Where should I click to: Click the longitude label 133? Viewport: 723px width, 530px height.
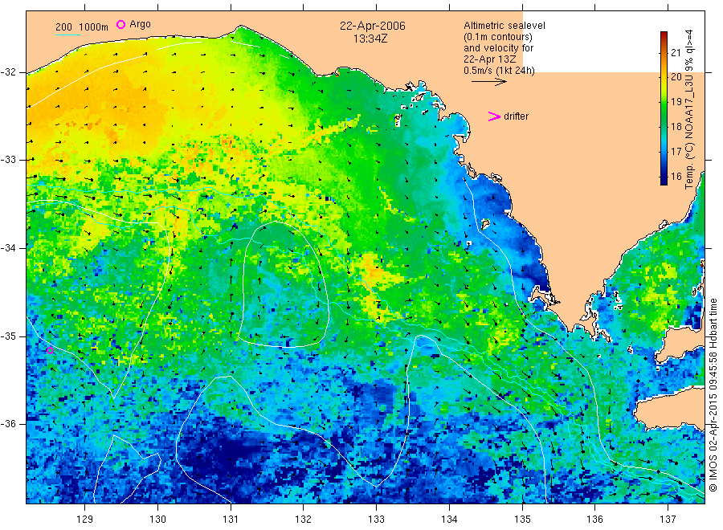[376, 520]
